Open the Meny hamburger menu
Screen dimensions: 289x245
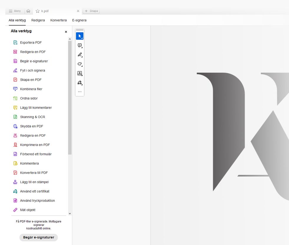pos(15,11)
